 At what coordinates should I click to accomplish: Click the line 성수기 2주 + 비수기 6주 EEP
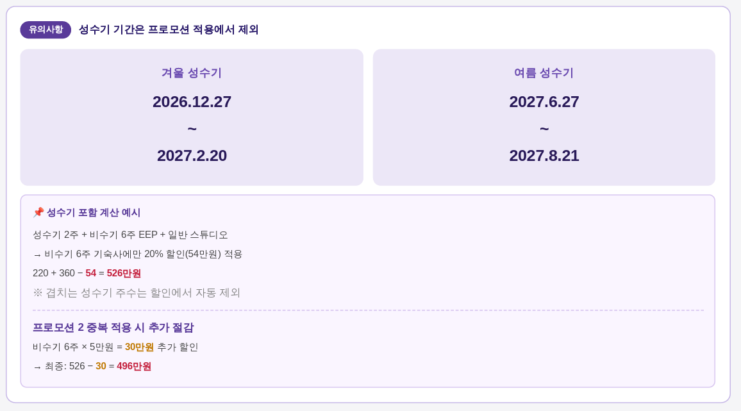pyautogui.click(x=130, y=235)
